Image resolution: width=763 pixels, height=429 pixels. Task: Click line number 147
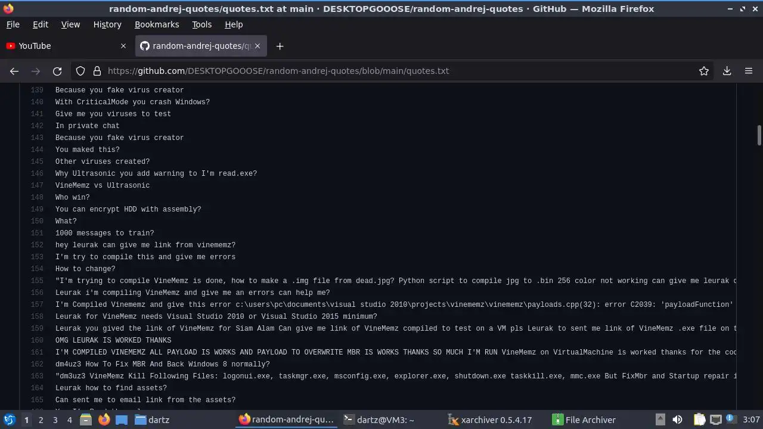[37, 185]
